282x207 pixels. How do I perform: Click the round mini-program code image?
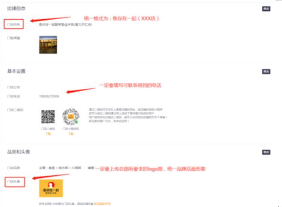point(71,117)
